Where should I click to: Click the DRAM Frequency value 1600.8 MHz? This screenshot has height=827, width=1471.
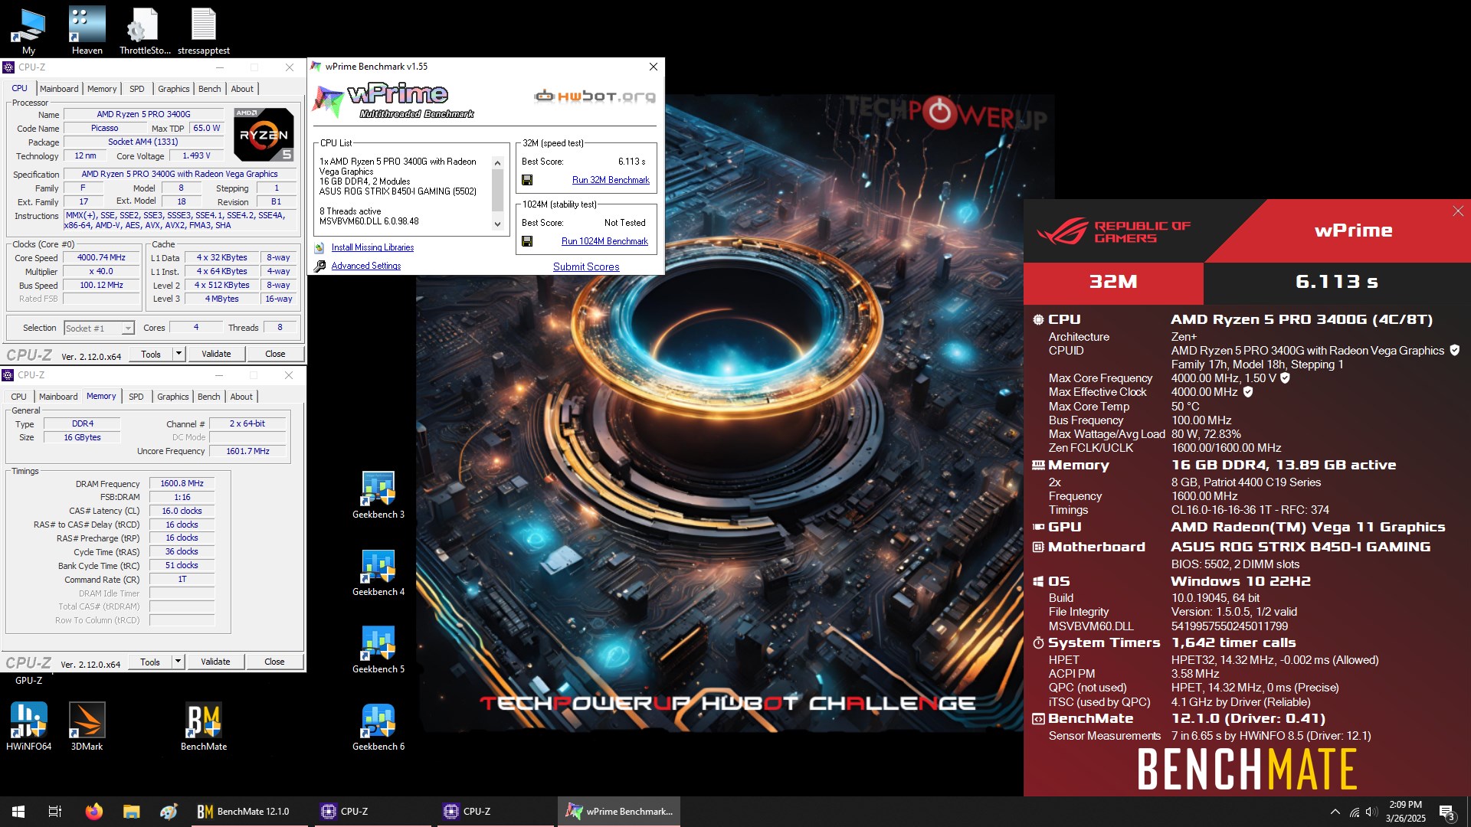[182, 484]
